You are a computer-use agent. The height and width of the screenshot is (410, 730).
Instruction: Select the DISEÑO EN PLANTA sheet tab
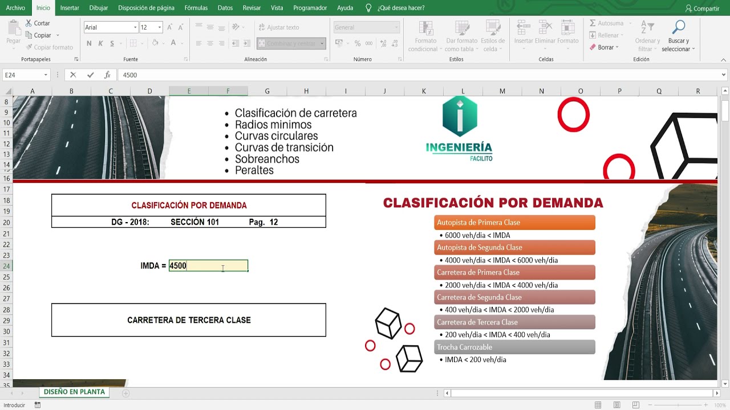point(74,392)
